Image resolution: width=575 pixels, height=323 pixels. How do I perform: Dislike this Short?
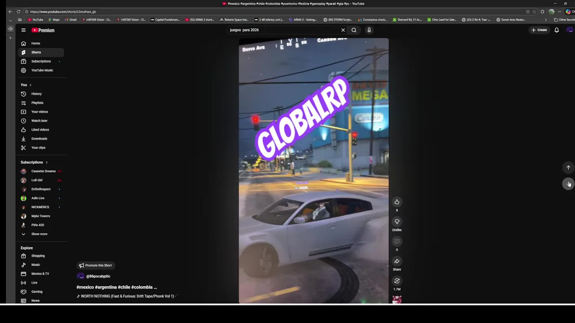pos(397,222)
